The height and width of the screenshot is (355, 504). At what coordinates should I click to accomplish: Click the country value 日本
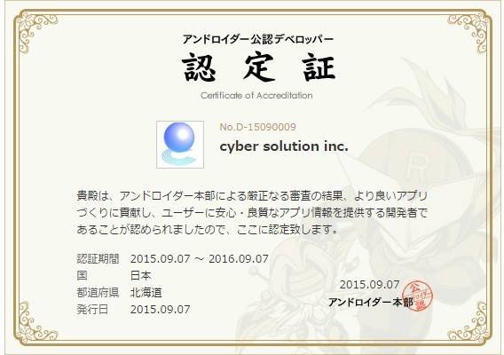click(141, 276)
